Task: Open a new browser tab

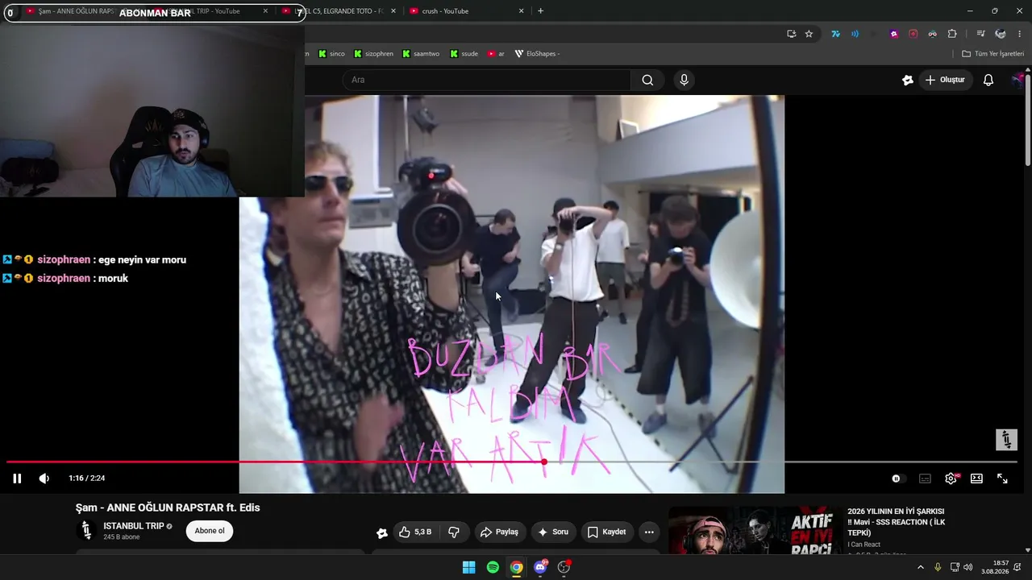Action: click(540, 11)
